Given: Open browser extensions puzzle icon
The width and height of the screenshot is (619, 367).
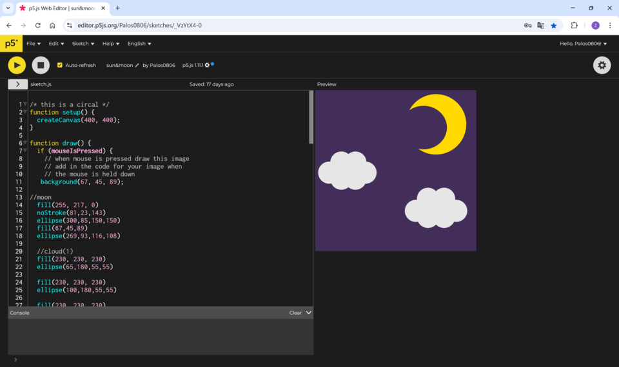Looking at the screenshot, I should 574,26.
